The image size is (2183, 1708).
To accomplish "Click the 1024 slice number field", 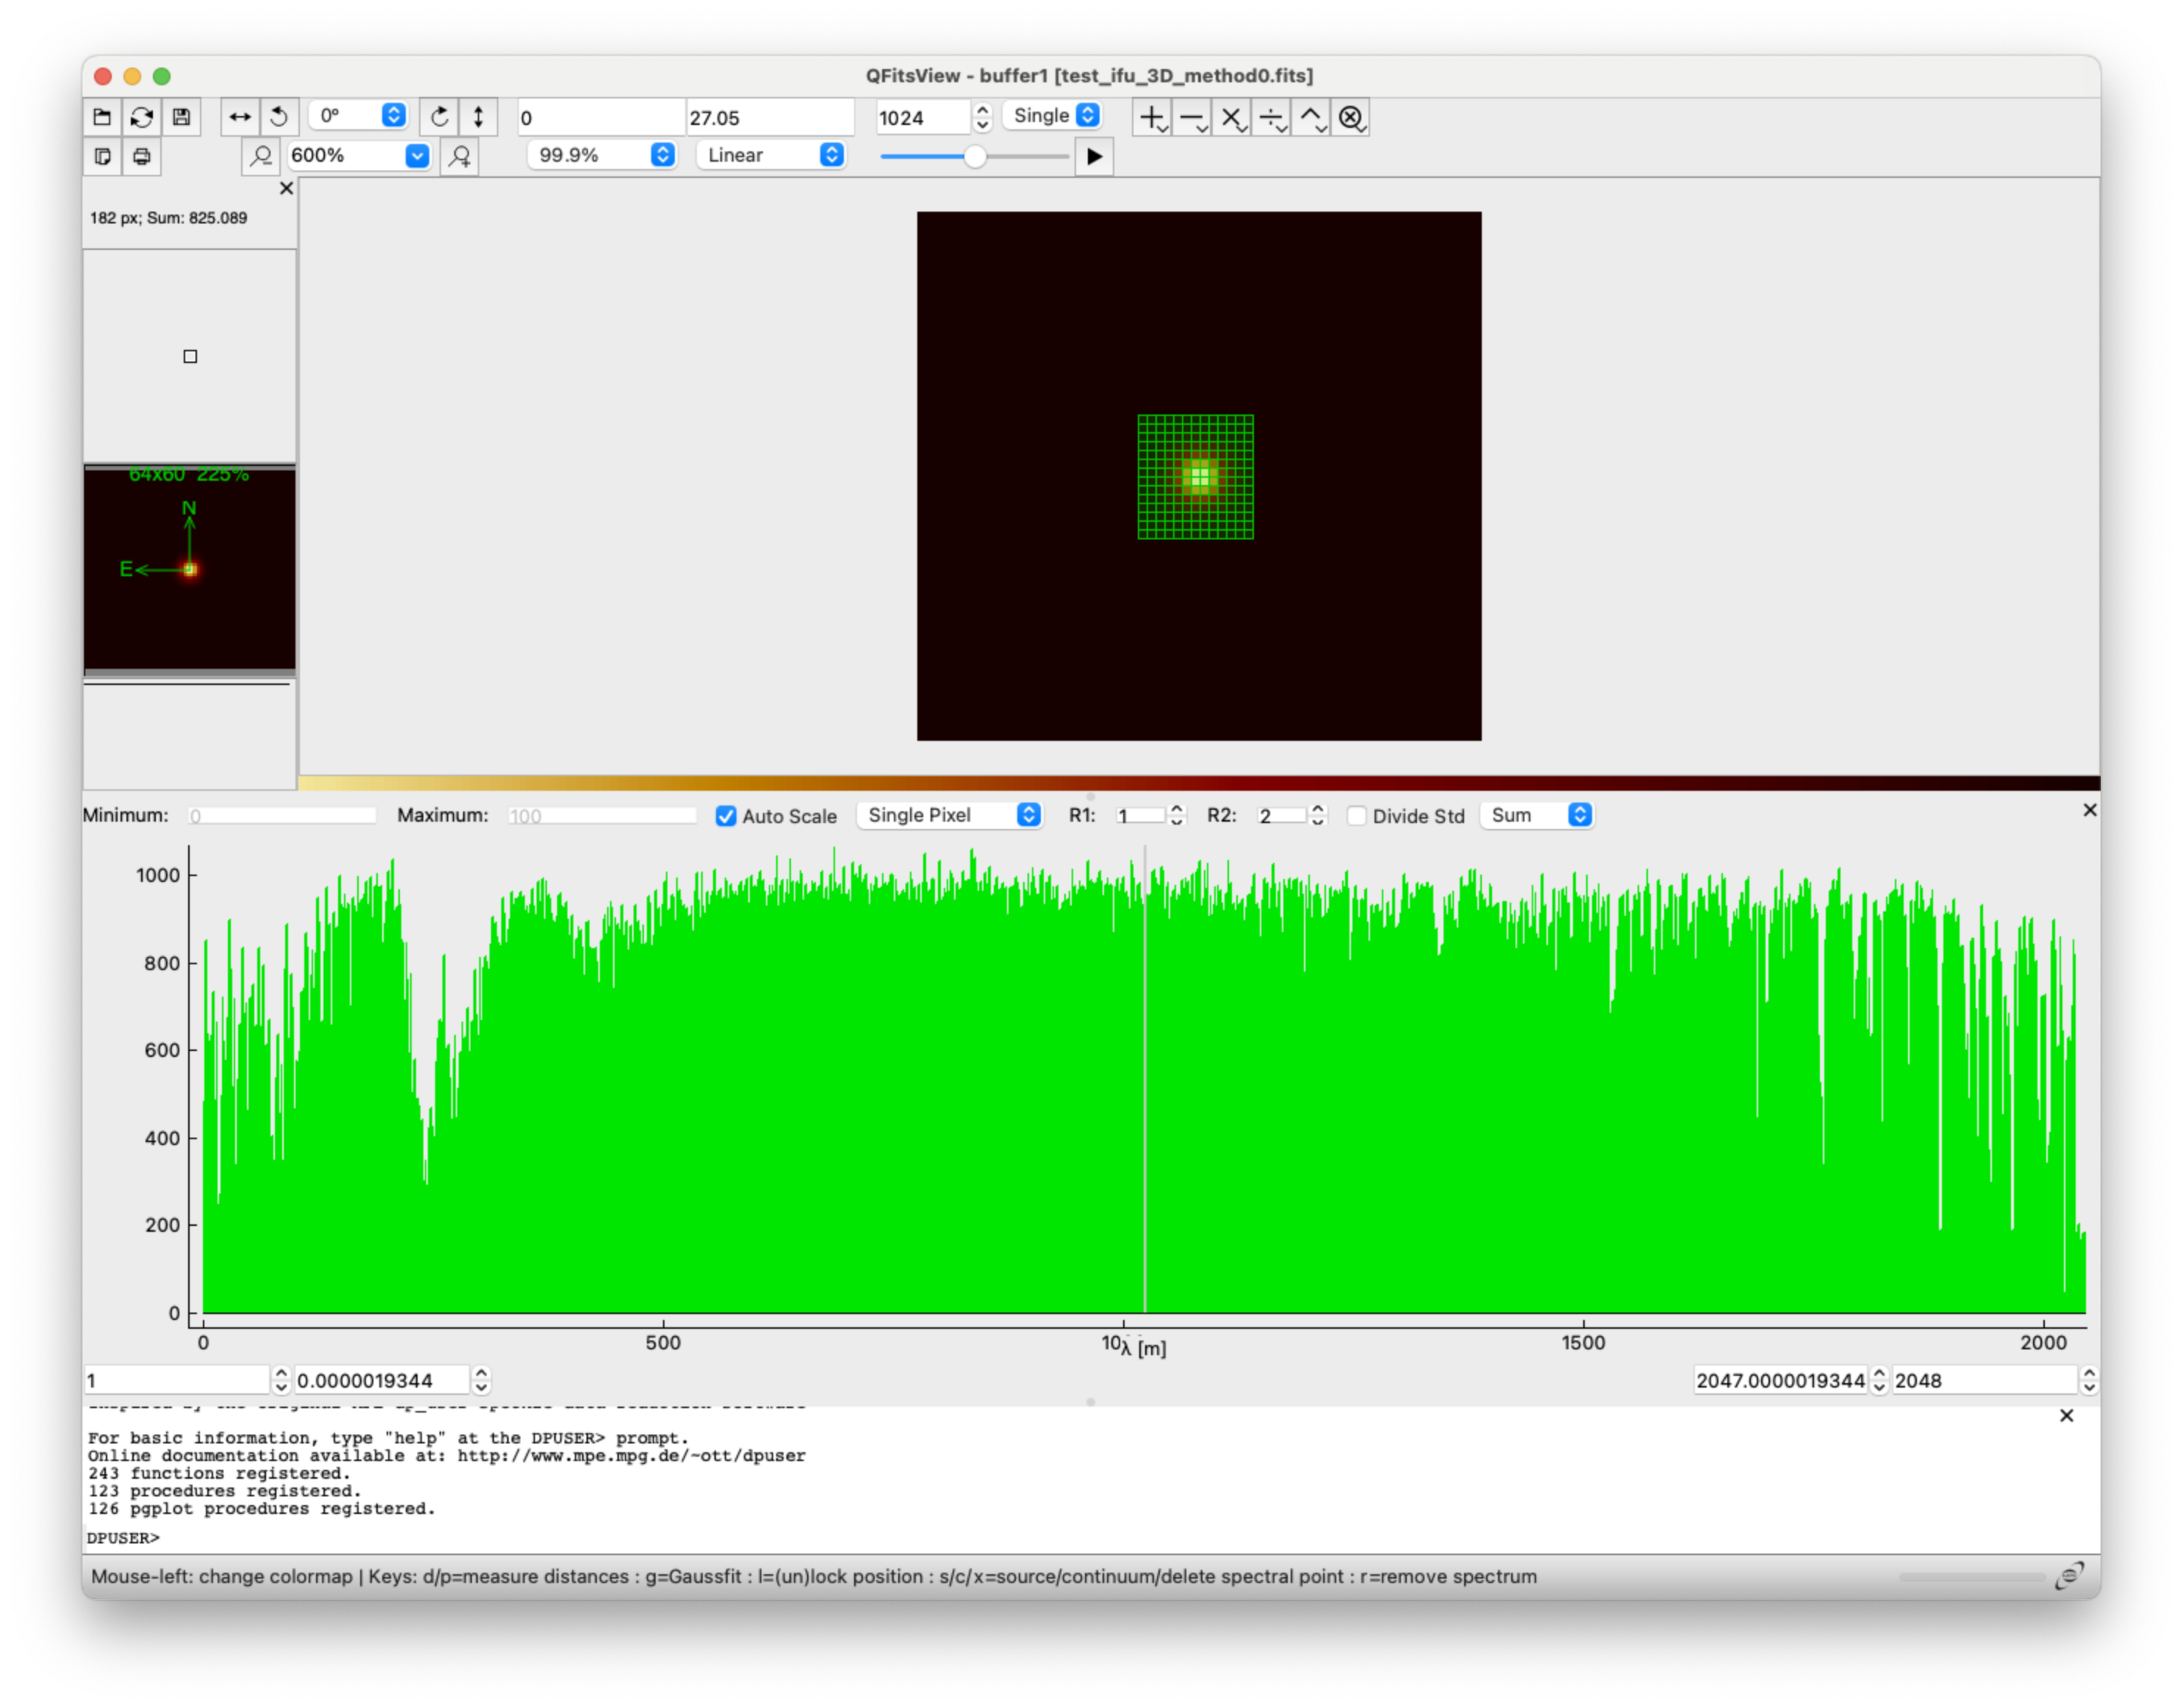I will tap(921, 118).
